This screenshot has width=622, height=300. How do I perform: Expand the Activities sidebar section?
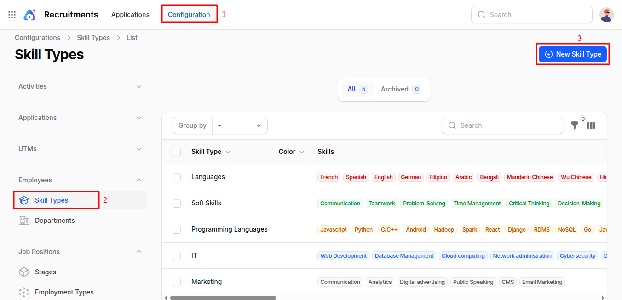pyautogui.click(x=139, y=86)
